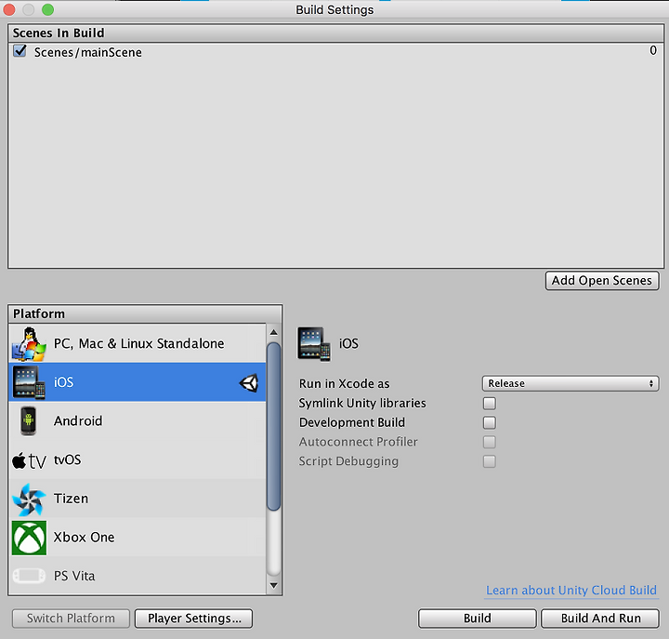669x639 pixels.
Task: Click the Development Build label
Action: (x=352, y=422)
